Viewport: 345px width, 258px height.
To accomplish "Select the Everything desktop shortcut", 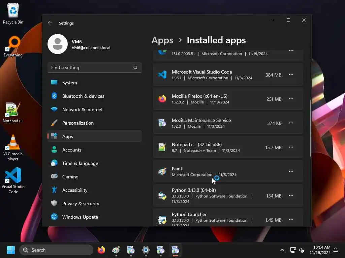I will pos(13,46).
